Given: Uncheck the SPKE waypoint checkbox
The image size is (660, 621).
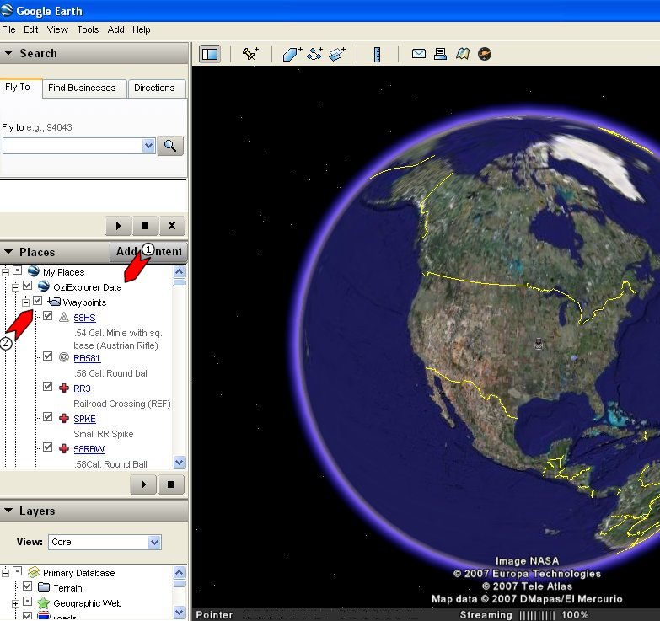Looking at the screenshot, I should coord(47,417).
